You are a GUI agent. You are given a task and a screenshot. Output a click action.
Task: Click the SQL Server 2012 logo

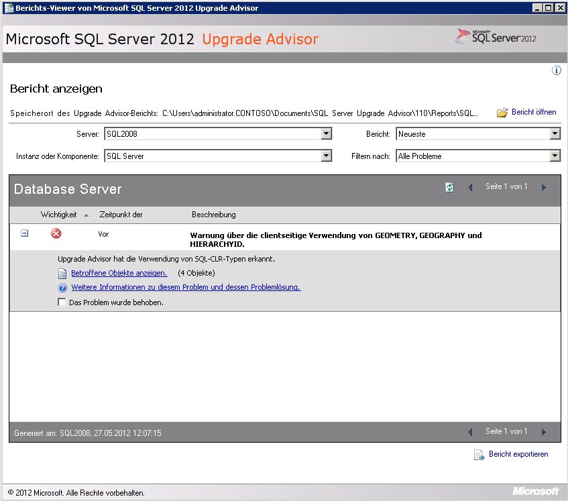[496, 36]
